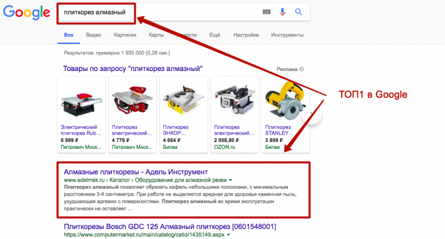Switch to the Карты tab
The width and height of the screenshot is (445, 239).
156,35
